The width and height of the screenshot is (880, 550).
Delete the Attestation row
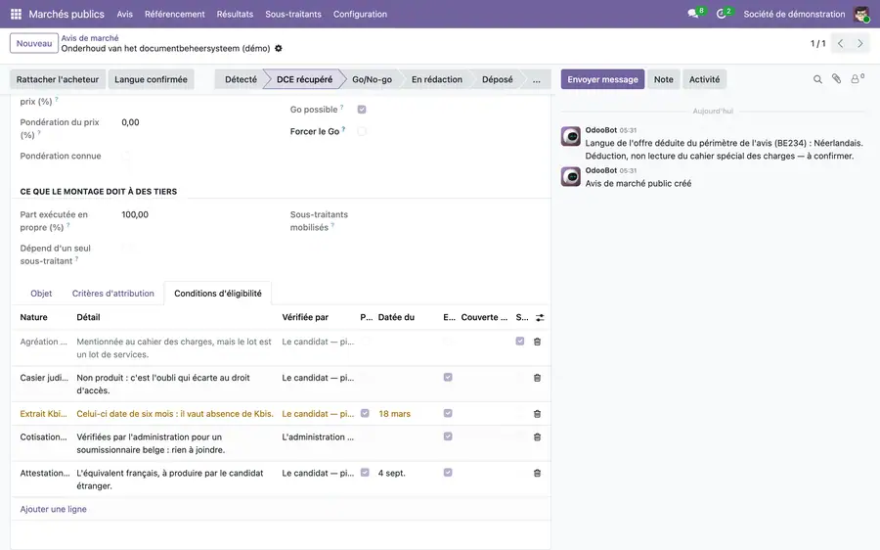(537, 473)
